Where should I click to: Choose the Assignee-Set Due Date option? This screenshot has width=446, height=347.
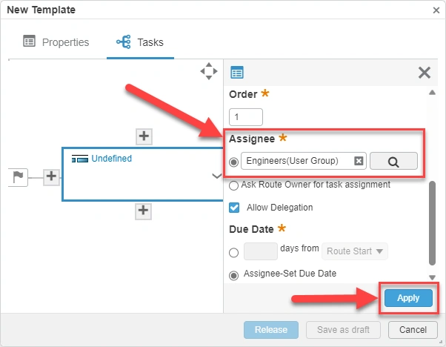click(x=234, y=274)
